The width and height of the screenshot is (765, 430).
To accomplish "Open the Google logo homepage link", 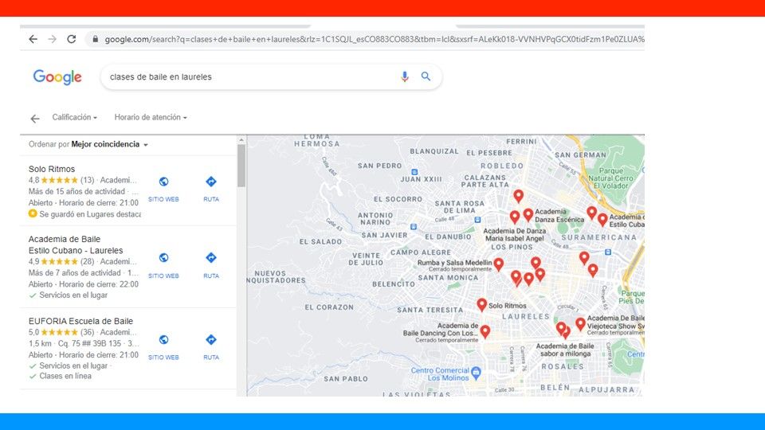I will [x=57, y=77].
